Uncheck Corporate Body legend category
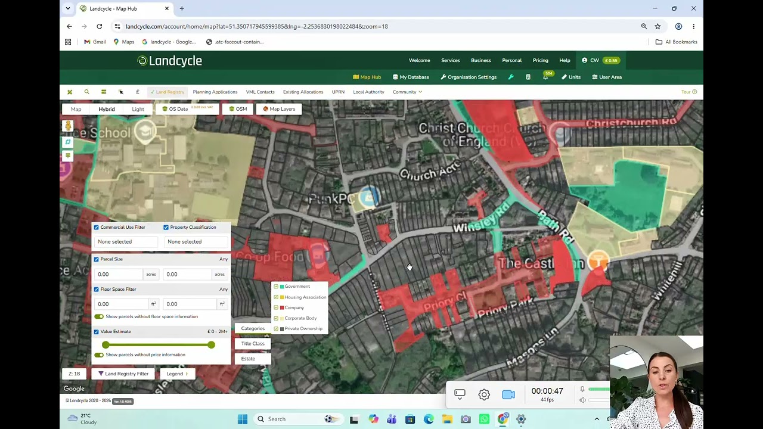The height and width of the screenshot is (429, 763). tap(276, 318)
